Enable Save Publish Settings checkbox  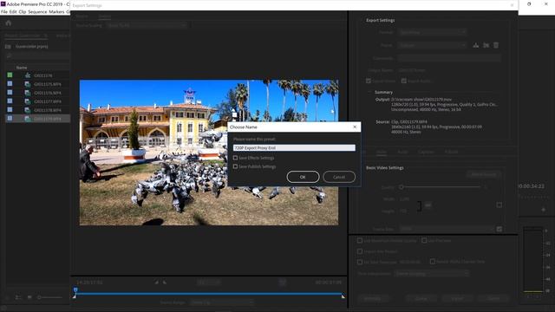(235, 166)
